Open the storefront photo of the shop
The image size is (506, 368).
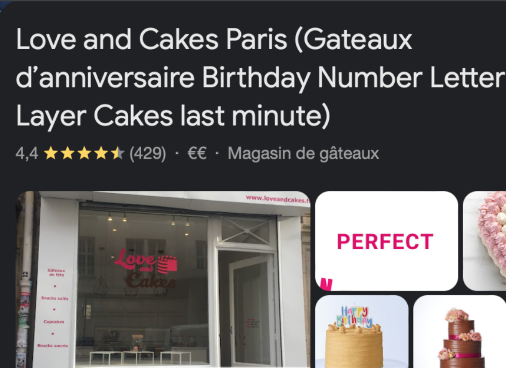(163, 280)
